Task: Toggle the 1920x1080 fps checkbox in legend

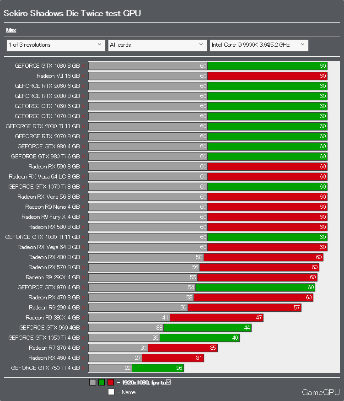Action: 168,382
